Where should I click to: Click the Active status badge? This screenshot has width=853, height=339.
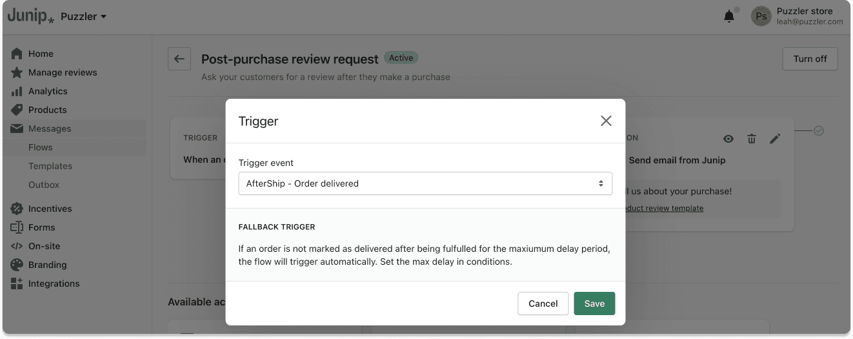[x=401, y=58]
